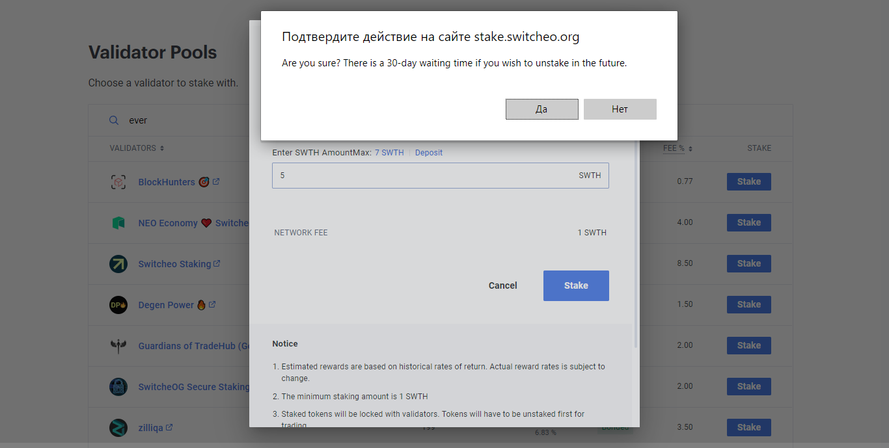The width and height of the screenshot is (889, 448).
Task: Click the STAKE column header
Action: [759, 148]
